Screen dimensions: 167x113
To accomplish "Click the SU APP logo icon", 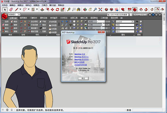I will pyautogui.click(x=129, y=10).
